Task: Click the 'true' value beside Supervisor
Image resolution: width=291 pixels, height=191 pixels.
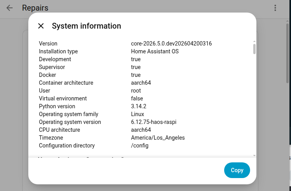Action: pos(136,67)
